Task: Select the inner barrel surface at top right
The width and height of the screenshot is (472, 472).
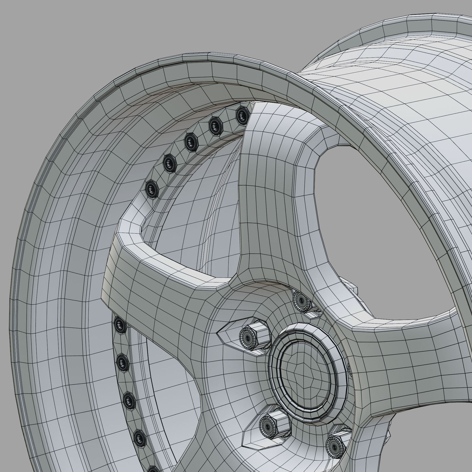Action: click(393, 79)
